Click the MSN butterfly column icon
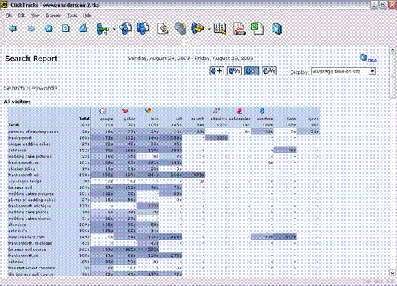The height and width of the screenshot is (286, 397). coord(148,111)
